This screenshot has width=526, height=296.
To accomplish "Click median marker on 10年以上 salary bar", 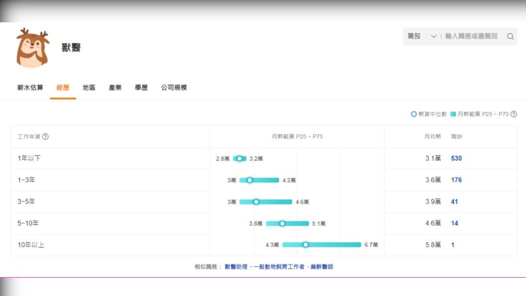I will click(x=306, y=245).
